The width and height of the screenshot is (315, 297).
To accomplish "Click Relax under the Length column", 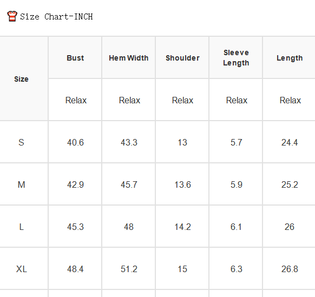I will tap(290, 100).
